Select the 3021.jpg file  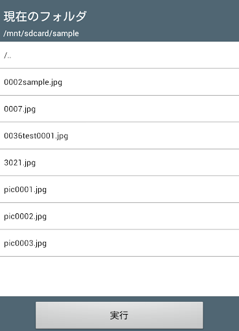[119, 162]
